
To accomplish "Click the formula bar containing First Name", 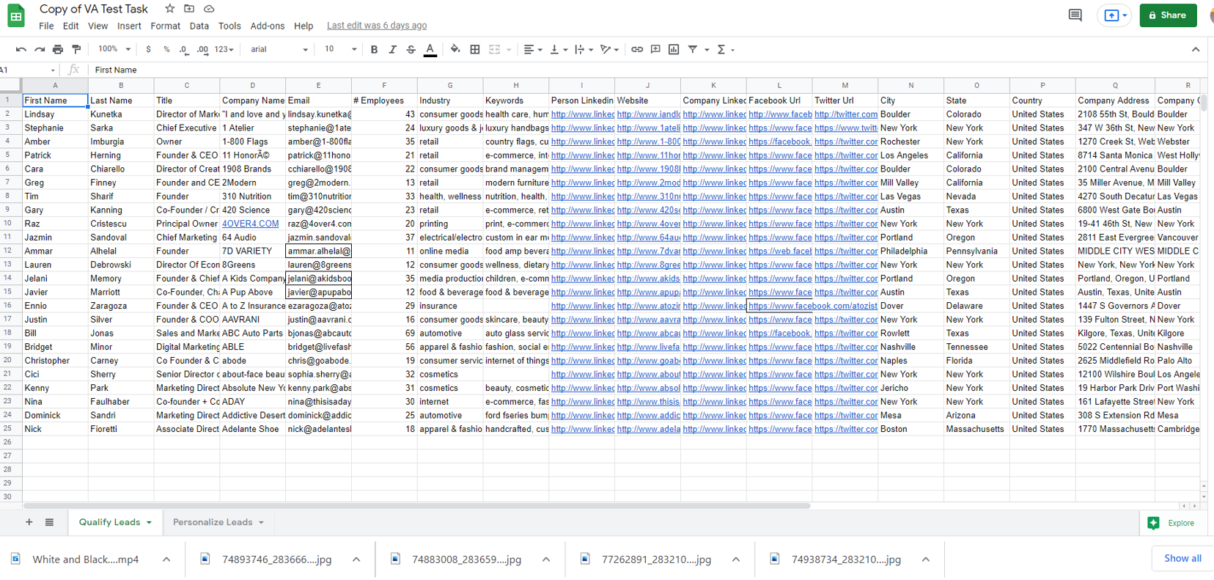I will (645, 70).
